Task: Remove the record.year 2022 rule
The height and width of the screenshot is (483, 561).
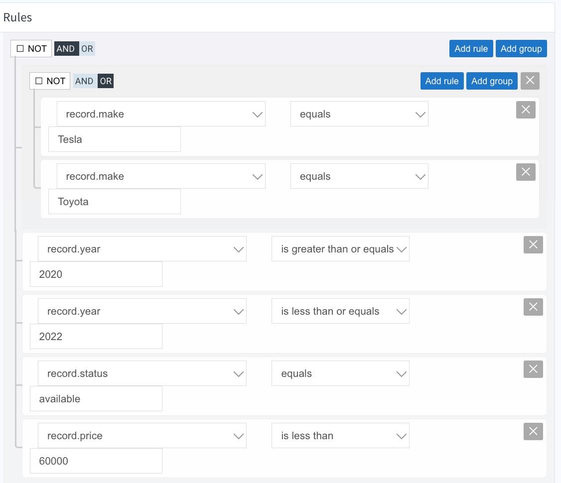Action: (533, 307)
